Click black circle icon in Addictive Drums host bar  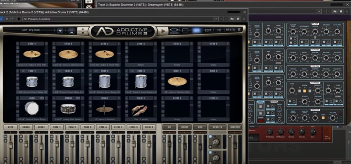[x=19, y=19]
